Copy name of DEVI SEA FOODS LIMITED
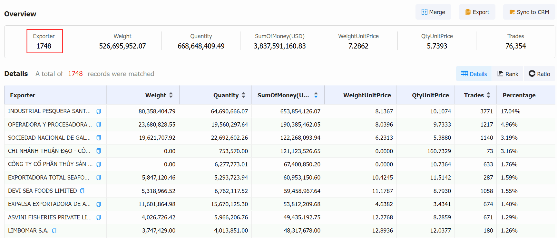 point(82,191)
